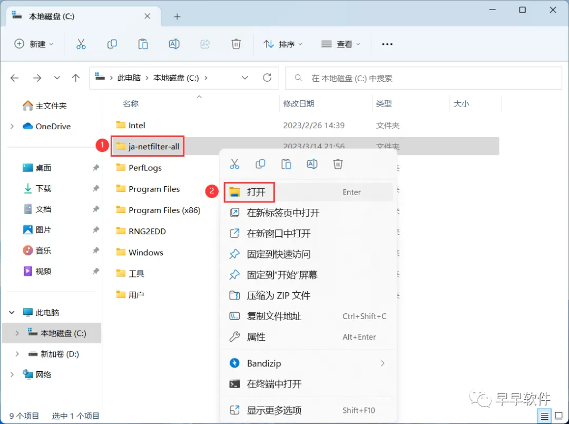This screenshot has width=569, height=424.
Task: Expand the address bar history dropdown
Action: point(245,78)
